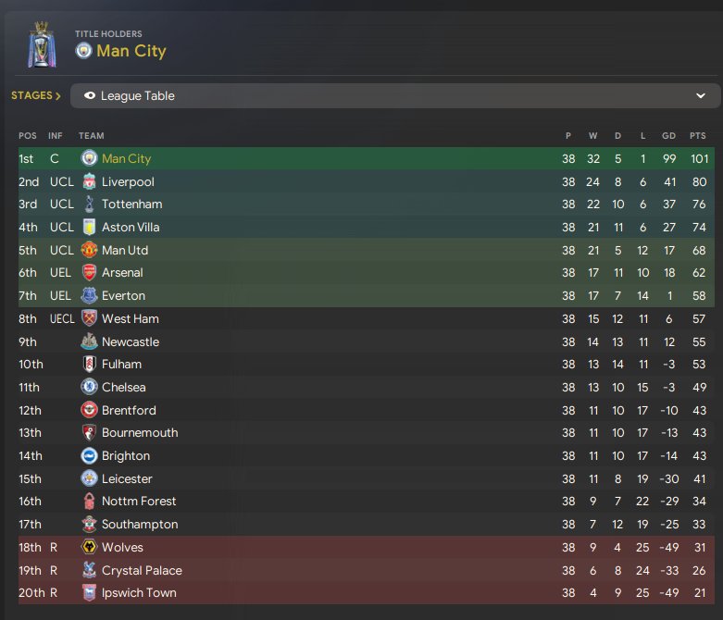Image resolution: width=723 pixels, height=620 pixels.
Task: Click the Liverpool club crest icon
Action: click(89, 181)
